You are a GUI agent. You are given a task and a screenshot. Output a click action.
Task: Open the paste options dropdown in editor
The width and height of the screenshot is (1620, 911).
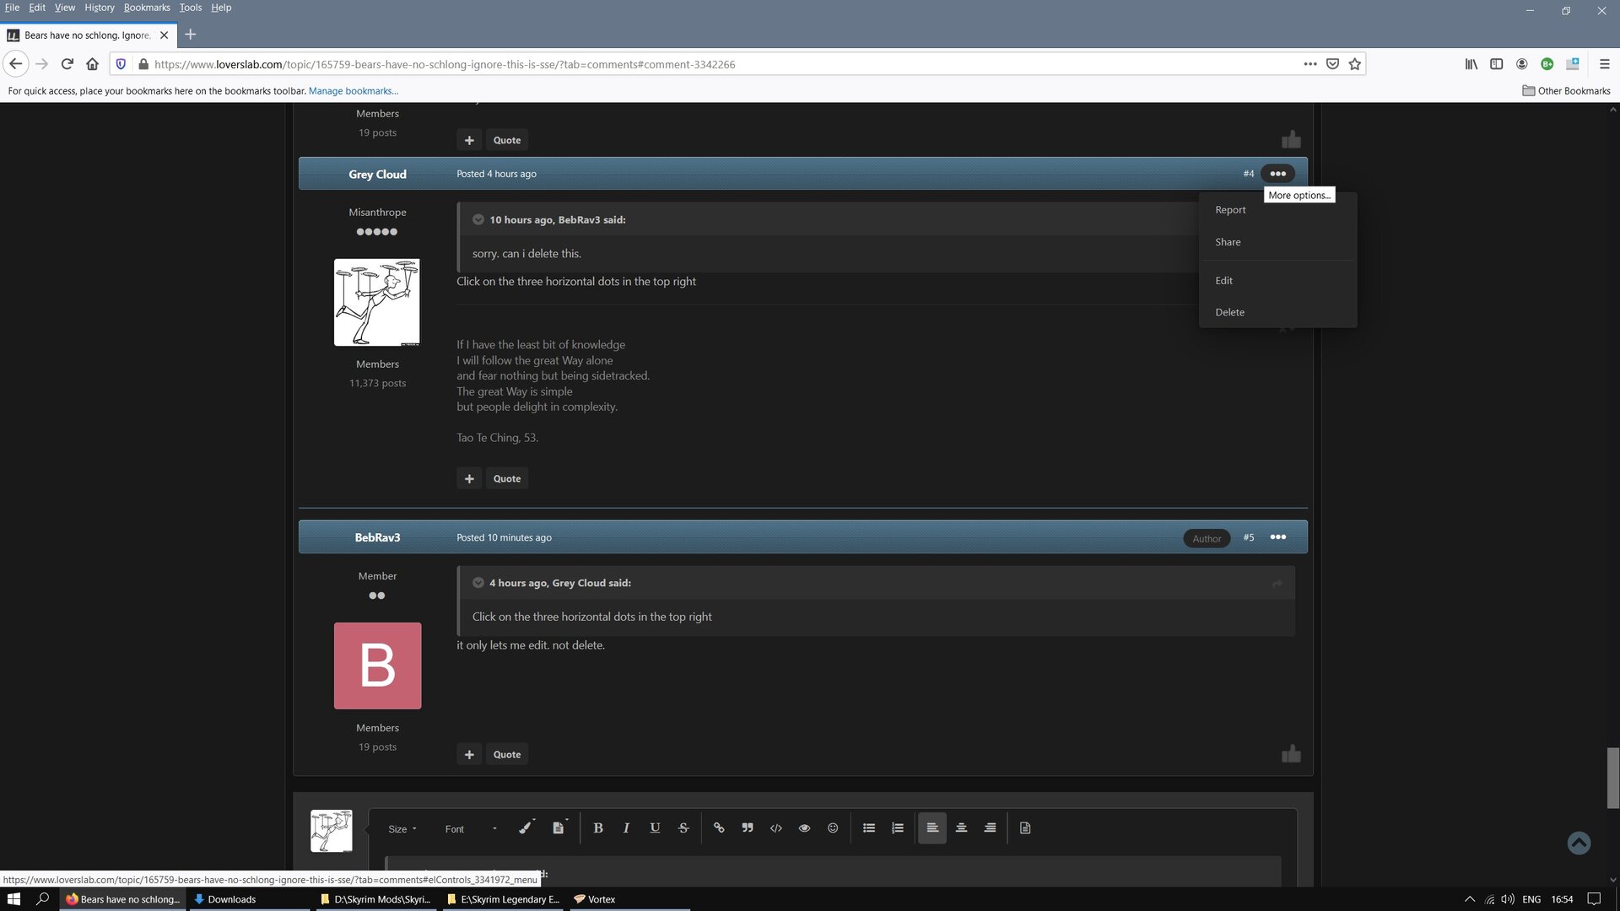(x=559, y=828)
